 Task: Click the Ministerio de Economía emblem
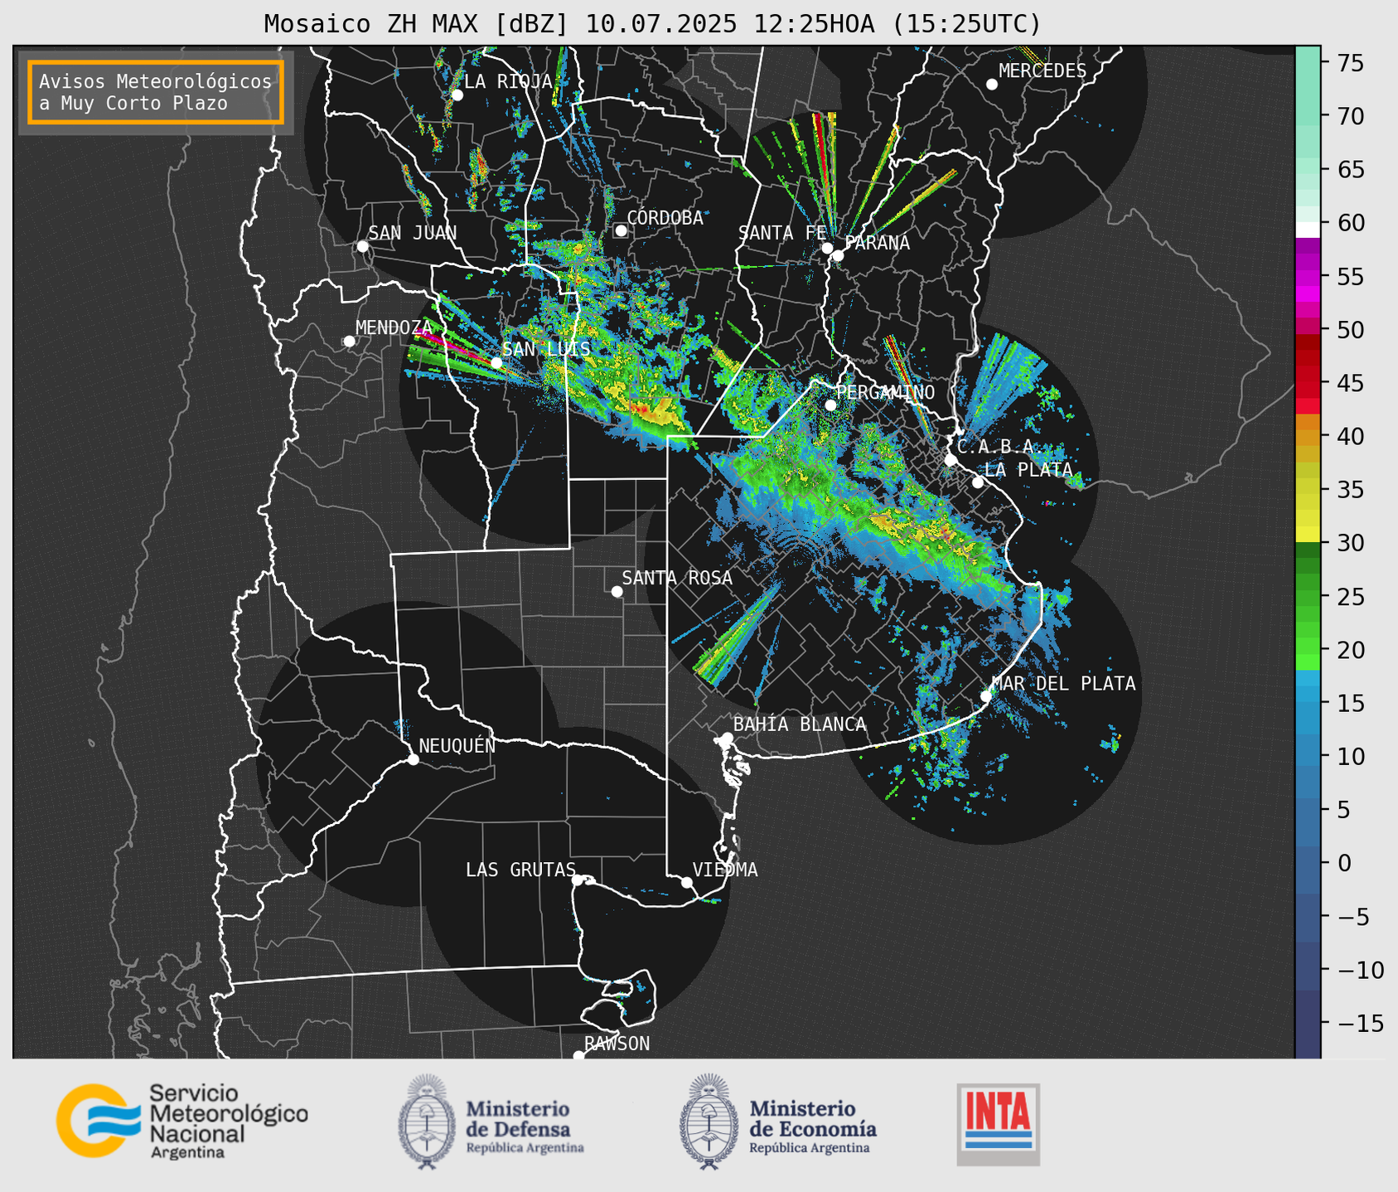pos(709,1122)
